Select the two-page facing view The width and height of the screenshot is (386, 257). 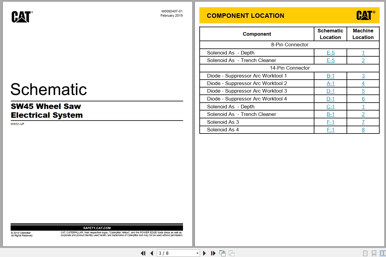(x=383, y=253)
